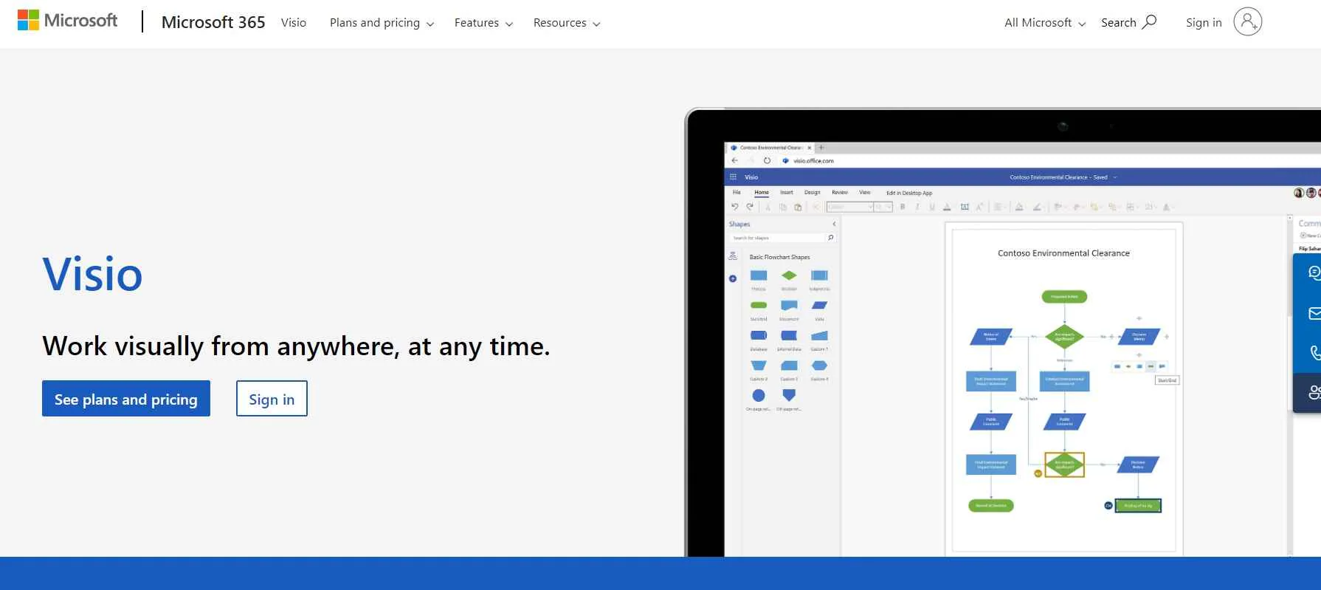This screenshot has width=1321, height=590.
Task: Select the On-page reference circle shape
Action: (x=759, y=395)
